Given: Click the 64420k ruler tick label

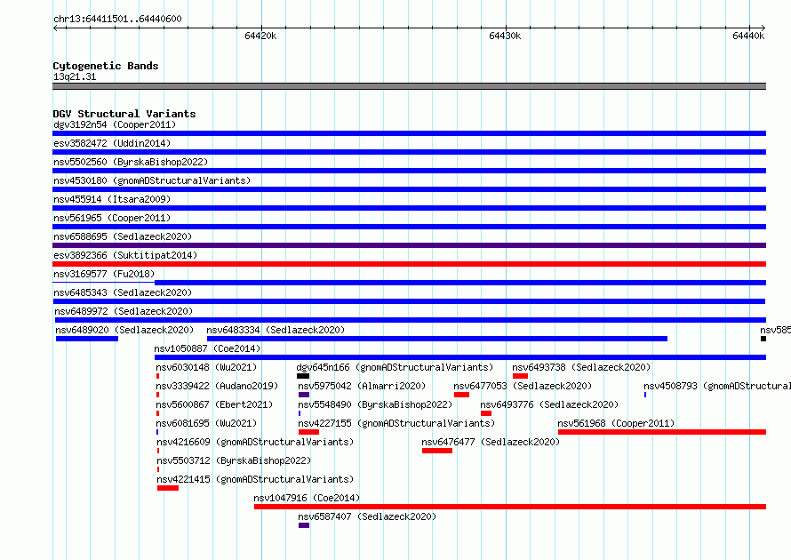Looking at the screenshot, I should 260,36.
